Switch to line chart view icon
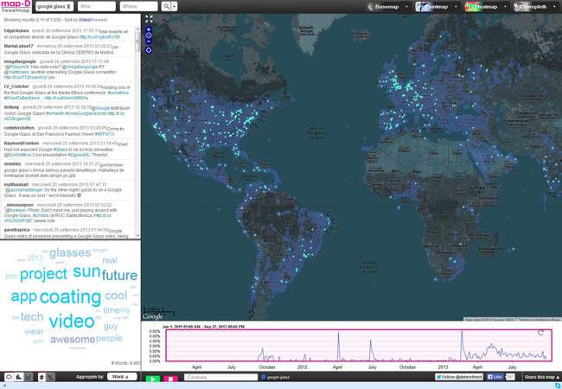This screenshot has width=562, height=389. [x=29, y=377]
